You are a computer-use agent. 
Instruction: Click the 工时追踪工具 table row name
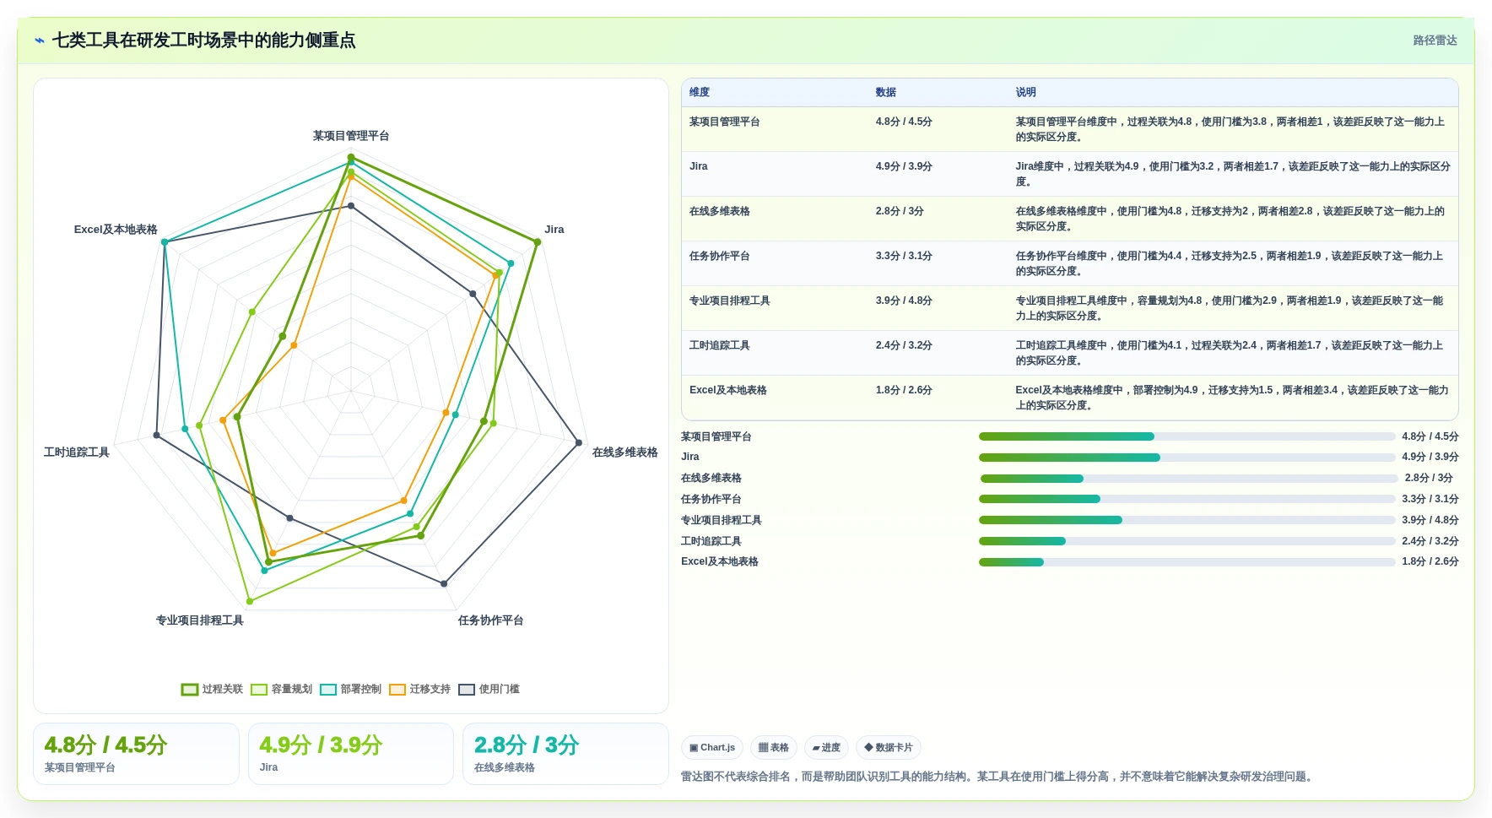tap(719, 345)
